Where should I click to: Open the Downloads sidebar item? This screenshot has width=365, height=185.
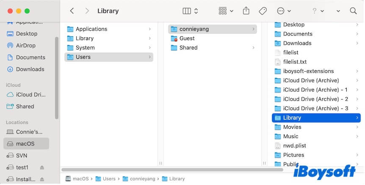point(30,69)
